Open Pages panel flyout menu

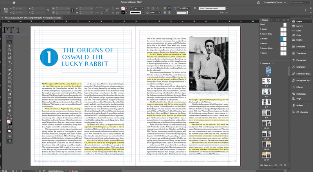tap(288, 20)
